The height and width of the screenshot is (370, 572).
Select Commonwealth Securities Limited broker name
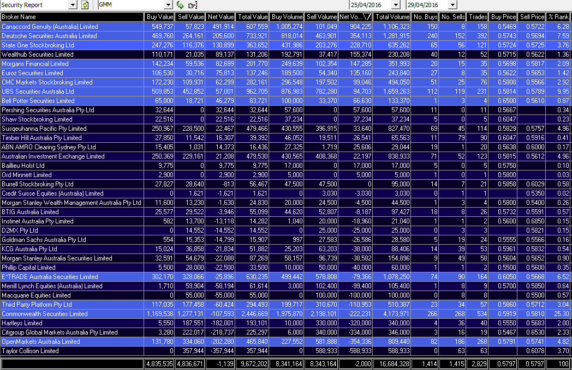coord(45,314)
